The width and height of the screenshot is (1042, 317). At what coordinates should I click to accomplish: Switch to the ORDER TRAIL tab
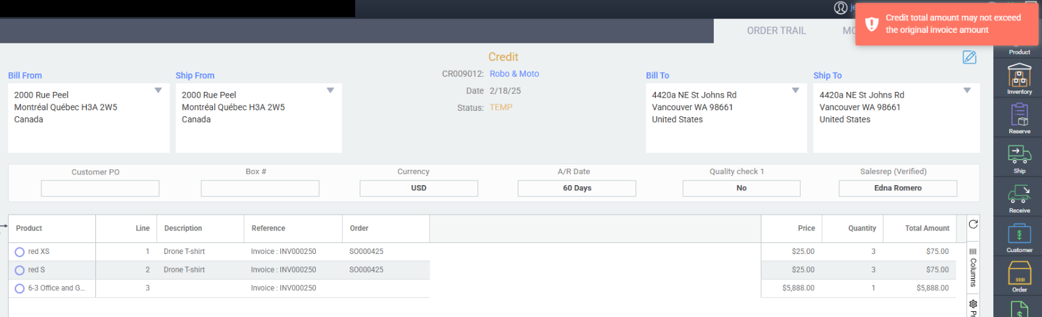point(776,31)
